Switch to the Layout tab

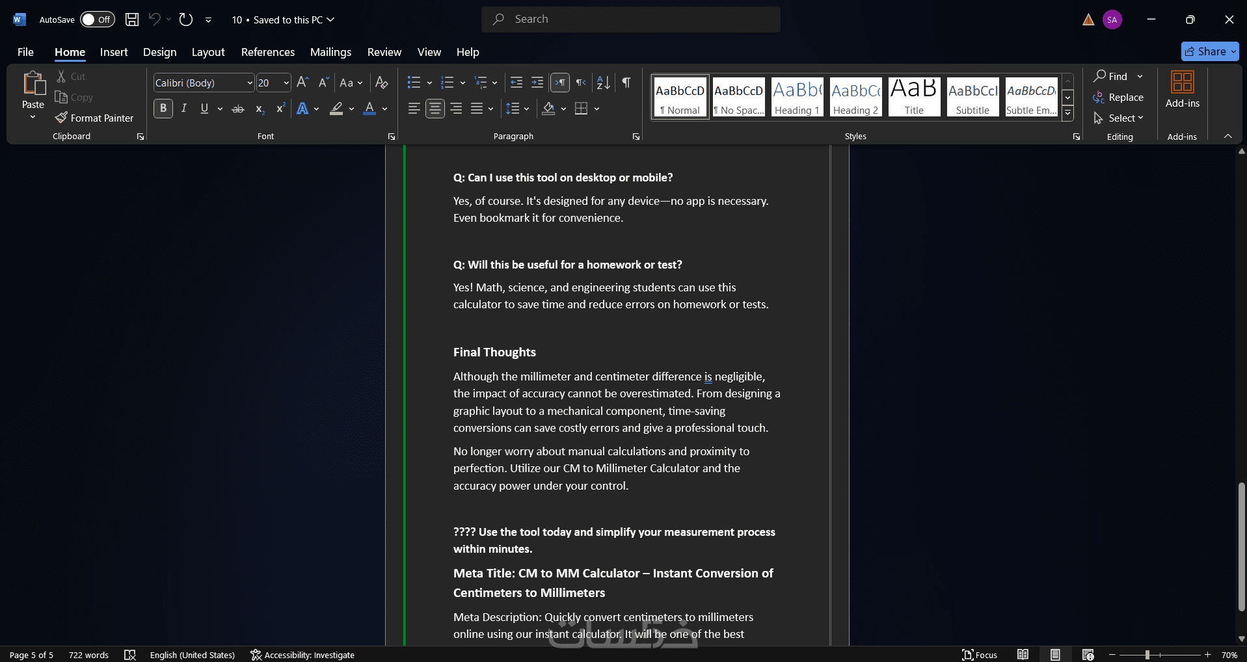208,52
